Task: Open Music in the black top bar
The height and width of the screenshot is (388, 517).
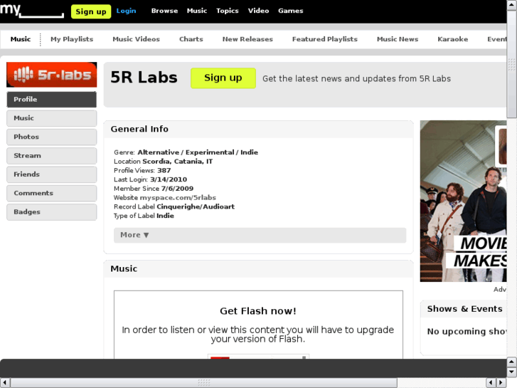Action: point(197,11)
